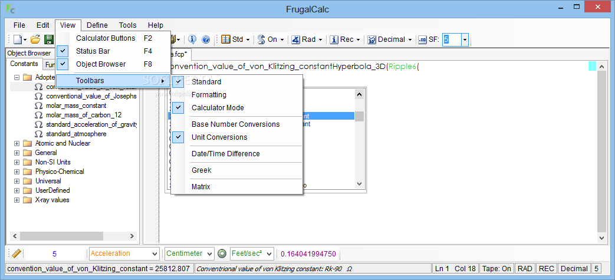615x280 pixels.
Task: Click the New file icon in toolbar
Action: 18,39
